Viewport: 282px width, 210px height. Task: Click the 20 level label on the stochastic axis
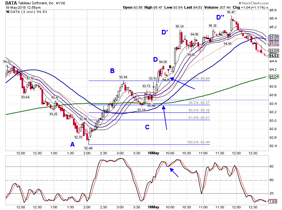coord(271,193)
